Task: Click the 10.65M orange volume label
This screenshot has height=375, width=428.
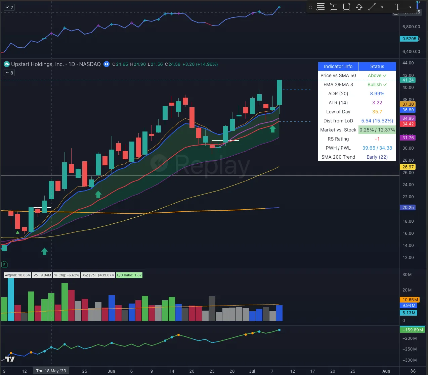Action: tap(410, 300)
